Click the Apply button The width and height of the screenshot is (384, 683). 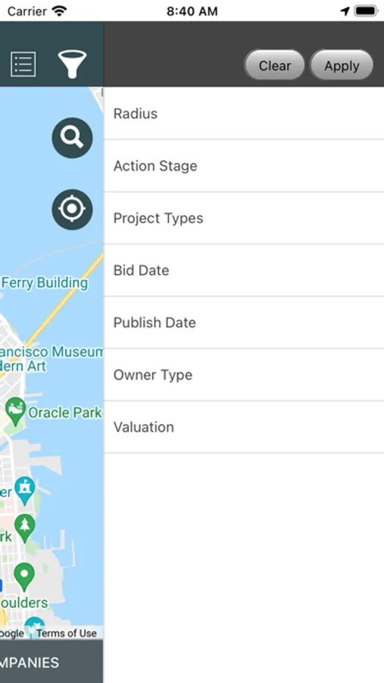pyautogui.click(x=342, y=65)
